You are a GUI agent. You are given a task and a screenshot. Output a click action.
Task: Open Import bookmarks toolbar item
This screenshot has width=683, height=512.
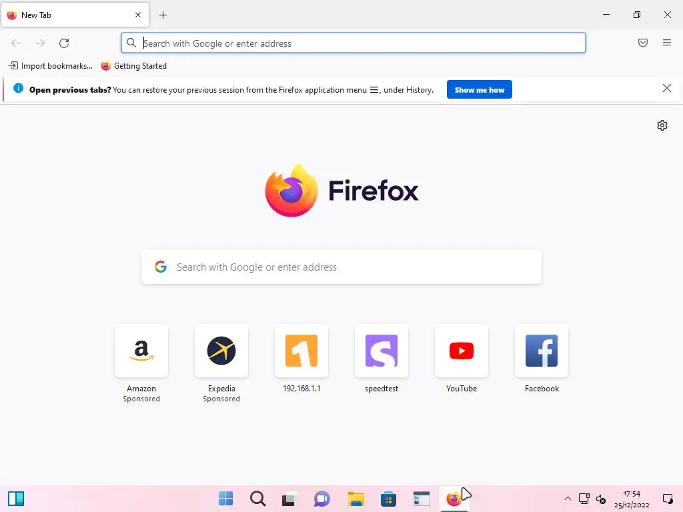(51, 66)
